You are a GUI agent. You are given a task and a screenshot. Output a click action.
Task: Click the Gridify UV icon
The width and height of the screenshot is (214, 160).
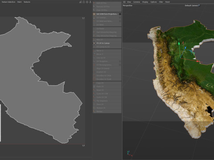(x=94, y=72)
